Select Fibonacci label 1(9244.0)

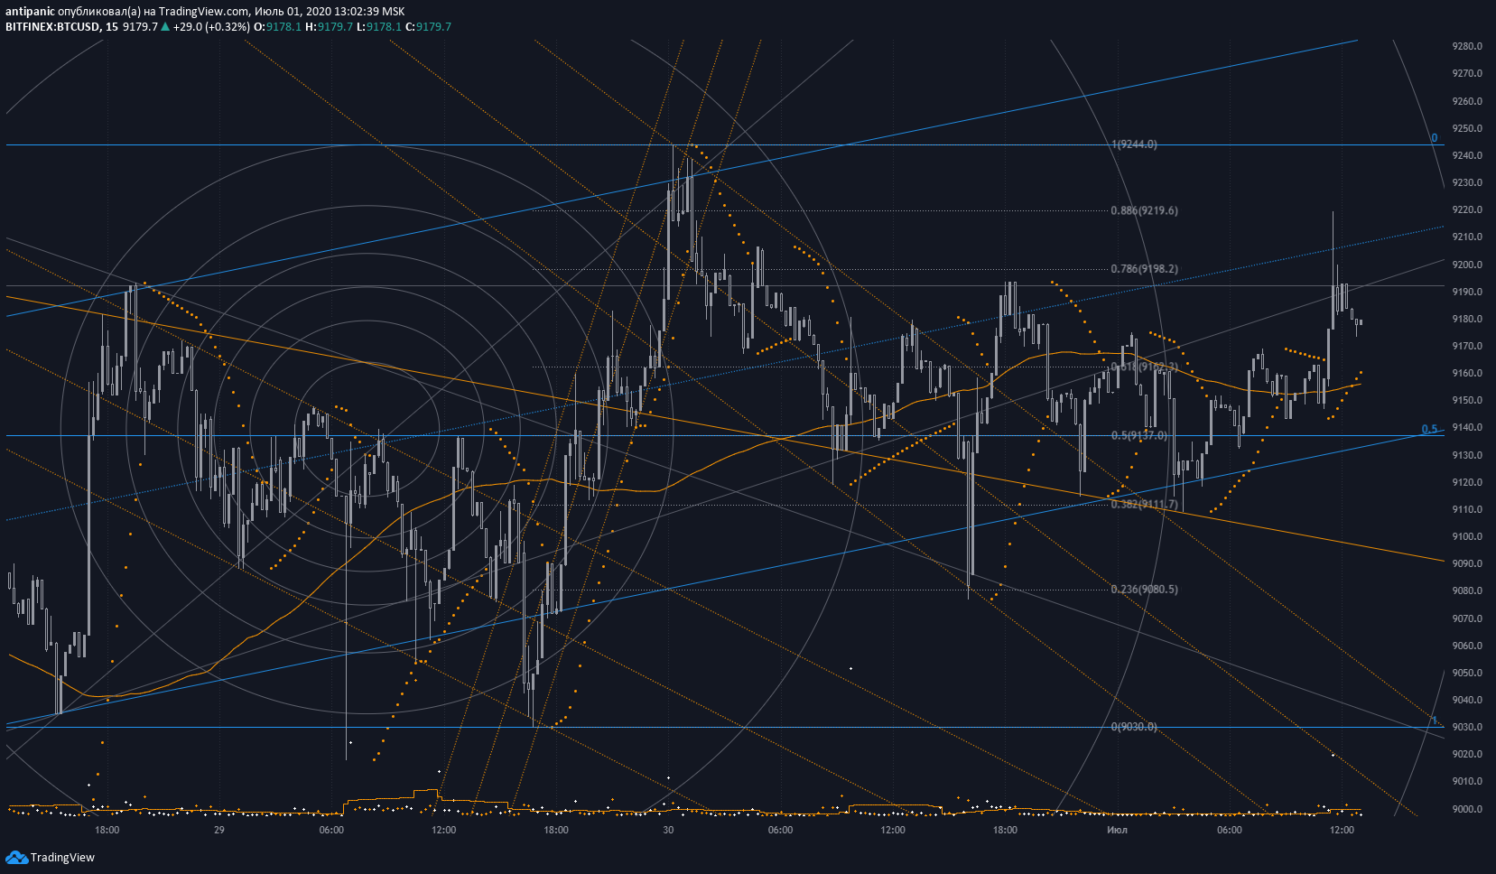coord(1134,144)
